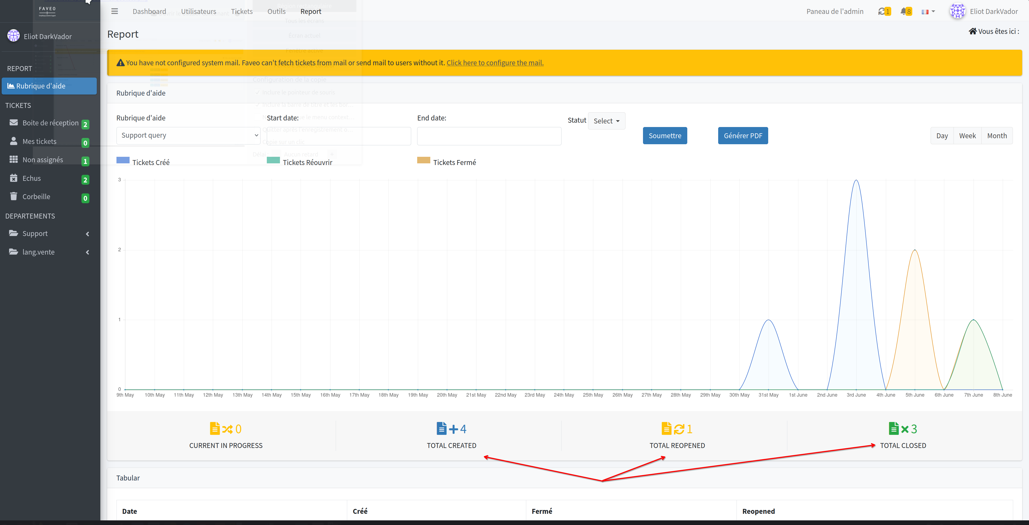Open the language flag selector
This screenshot has width=1029, height=525.
(x=928, y=11)
